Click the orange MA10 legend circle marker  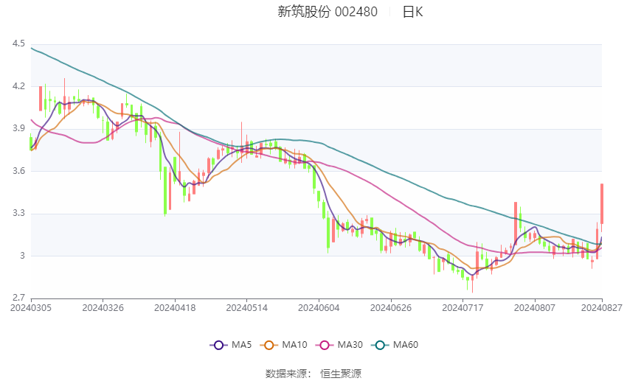[x=269, y=345]
